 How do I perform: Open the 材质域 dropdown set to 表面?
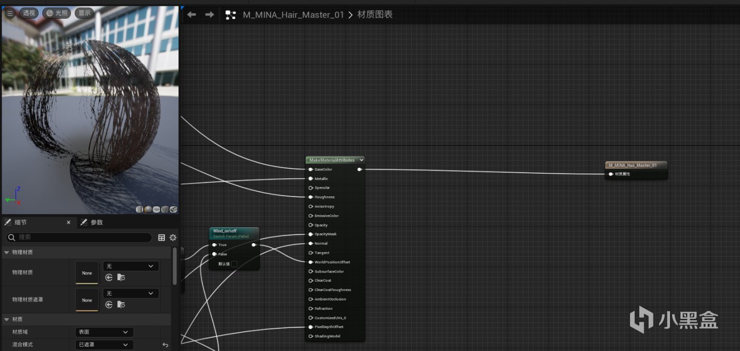point(104,332)
